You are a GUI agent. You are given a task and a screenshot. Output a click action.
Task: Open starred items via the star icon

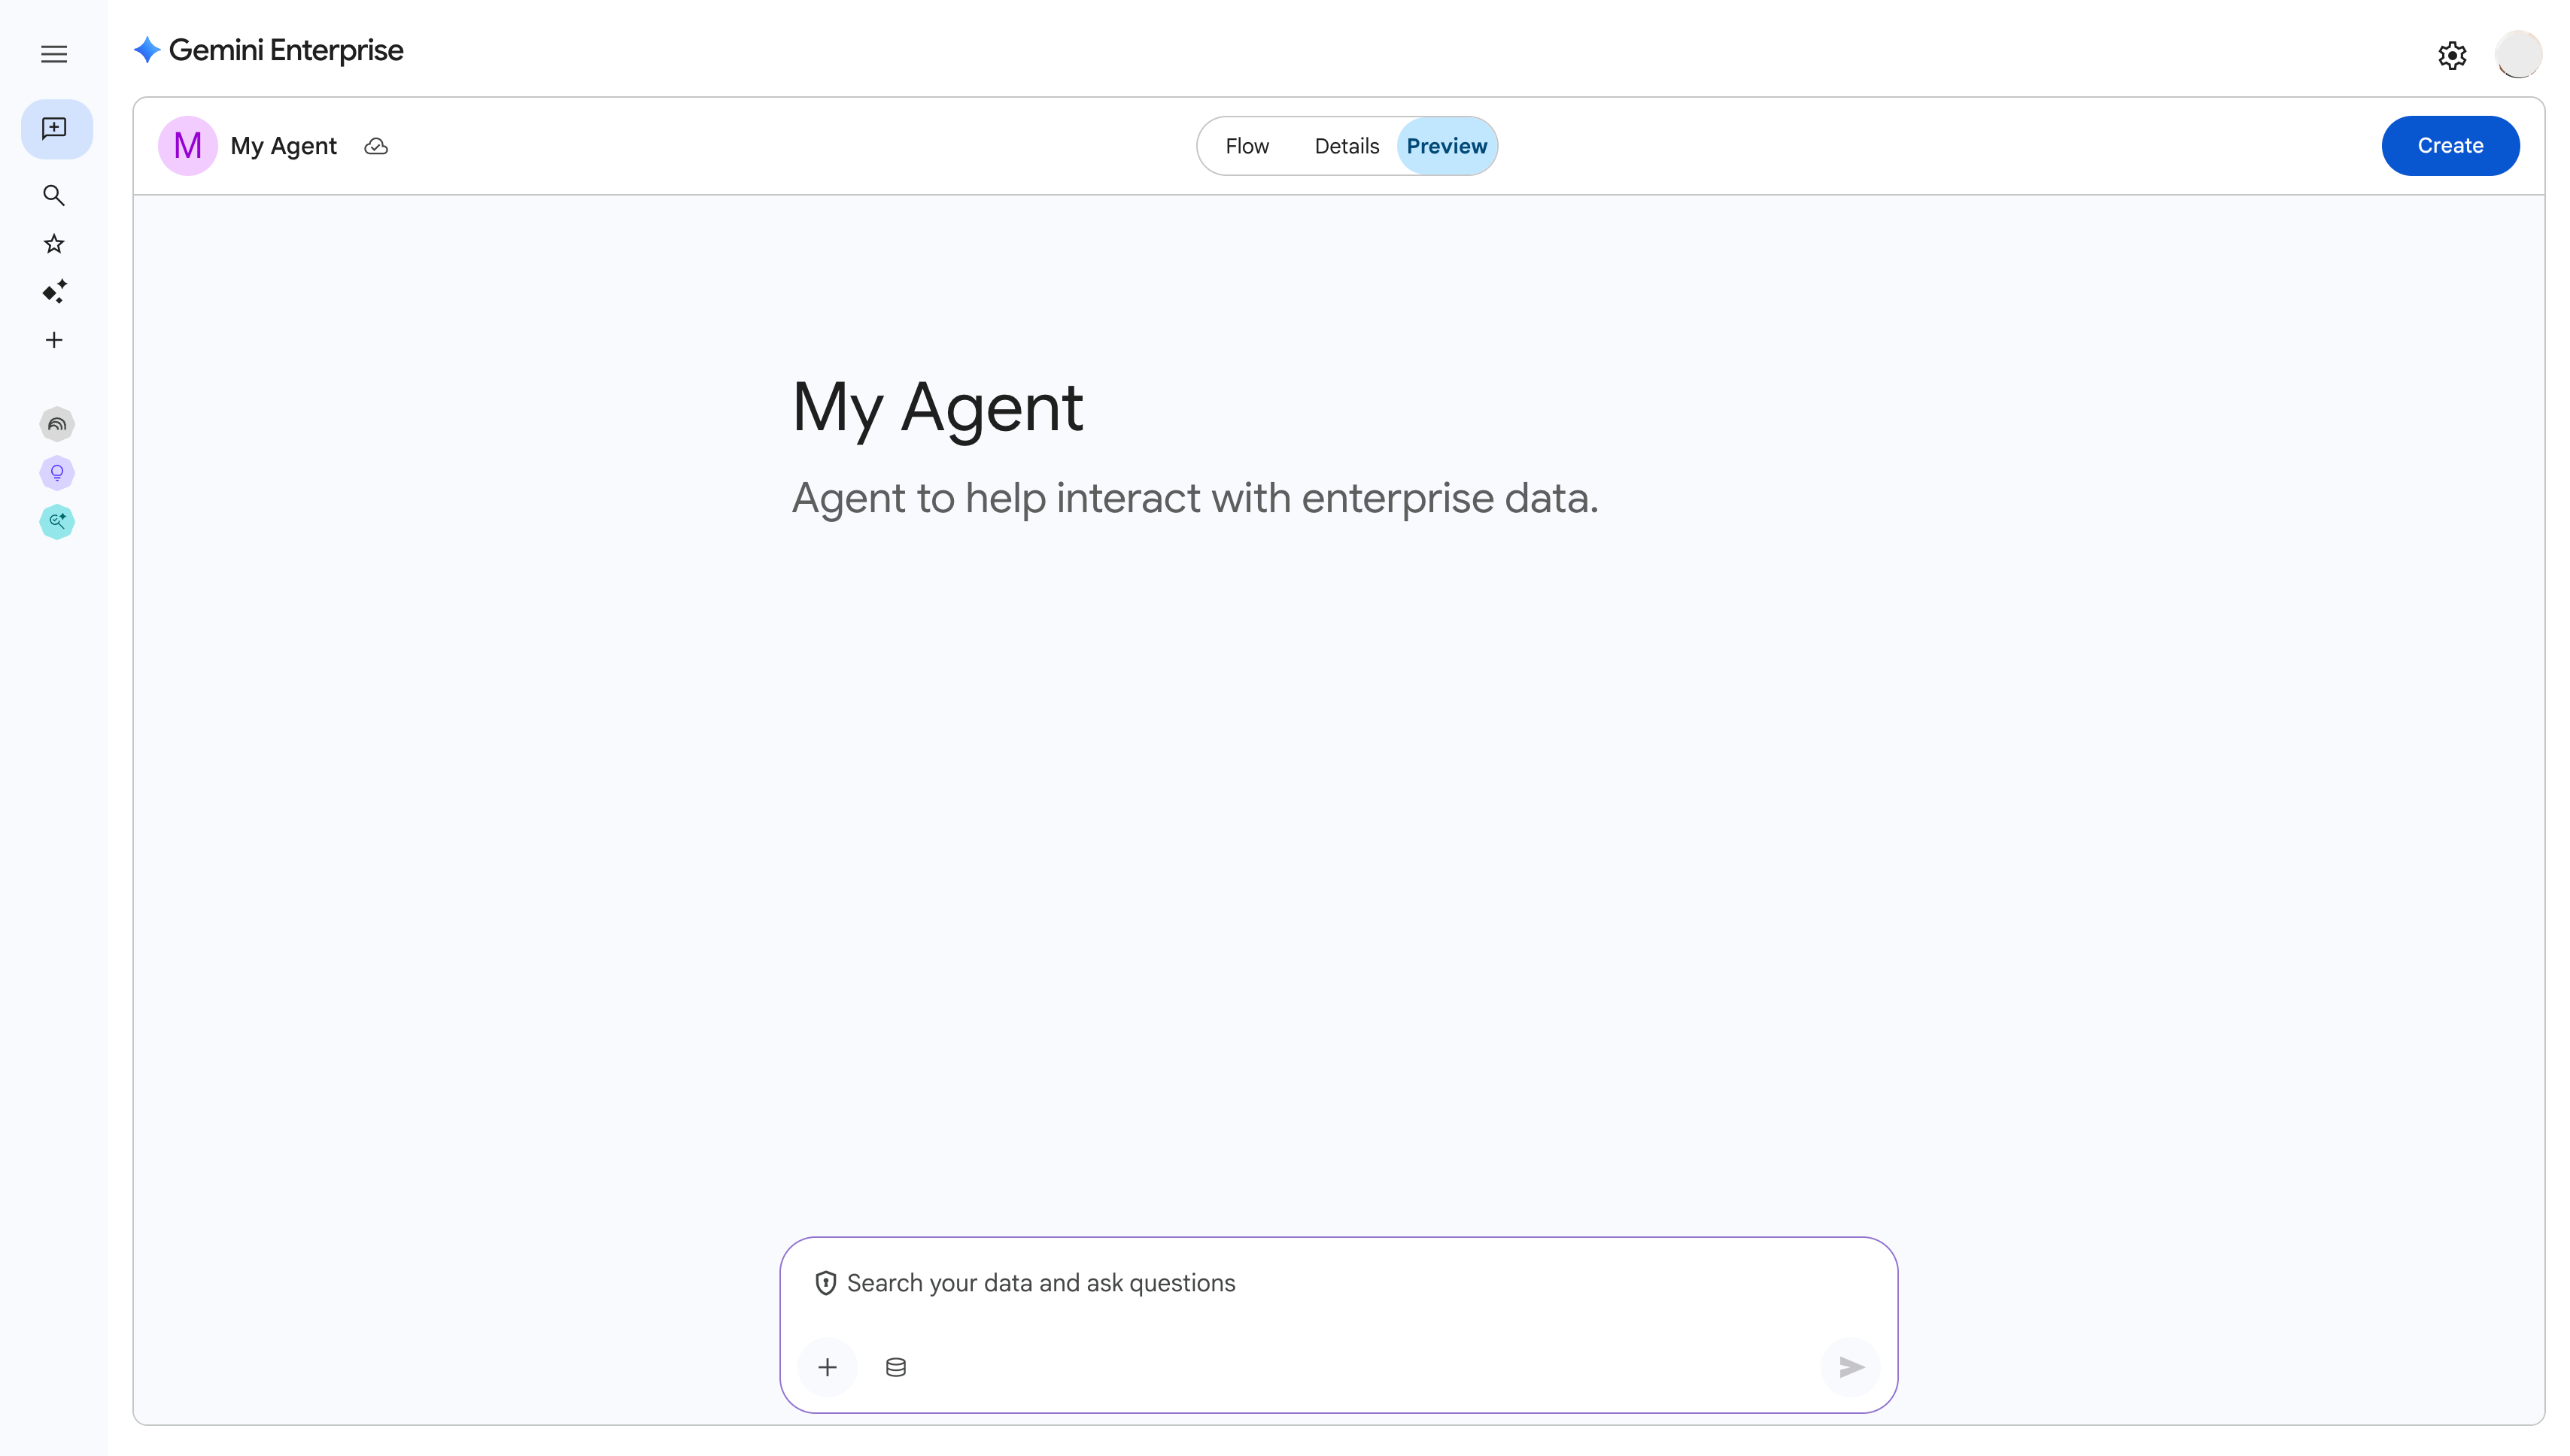pos(54,243)
